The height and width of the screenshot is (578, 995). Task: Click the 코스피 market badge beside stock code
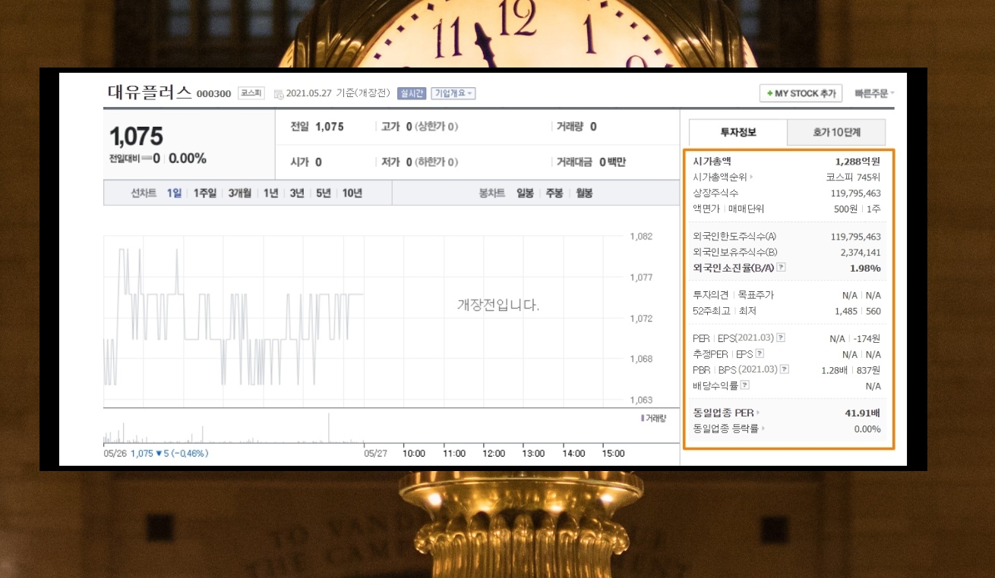[x=251, y=93]
